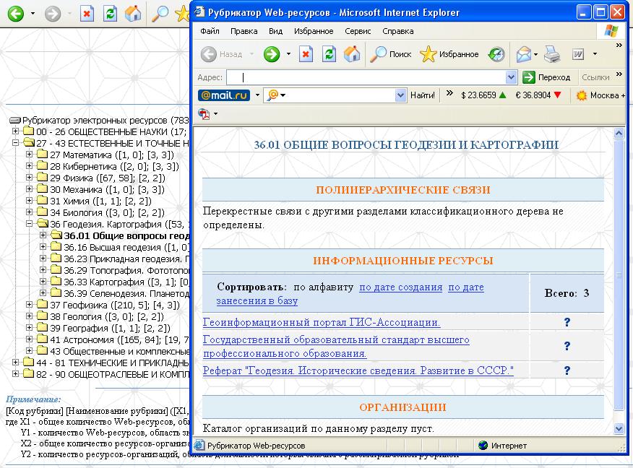This screenshot has width=633, height=468.
Task: Open the Геоинформационный портал ГИС-Ассоциации link
Action: [x=322, y=322]
